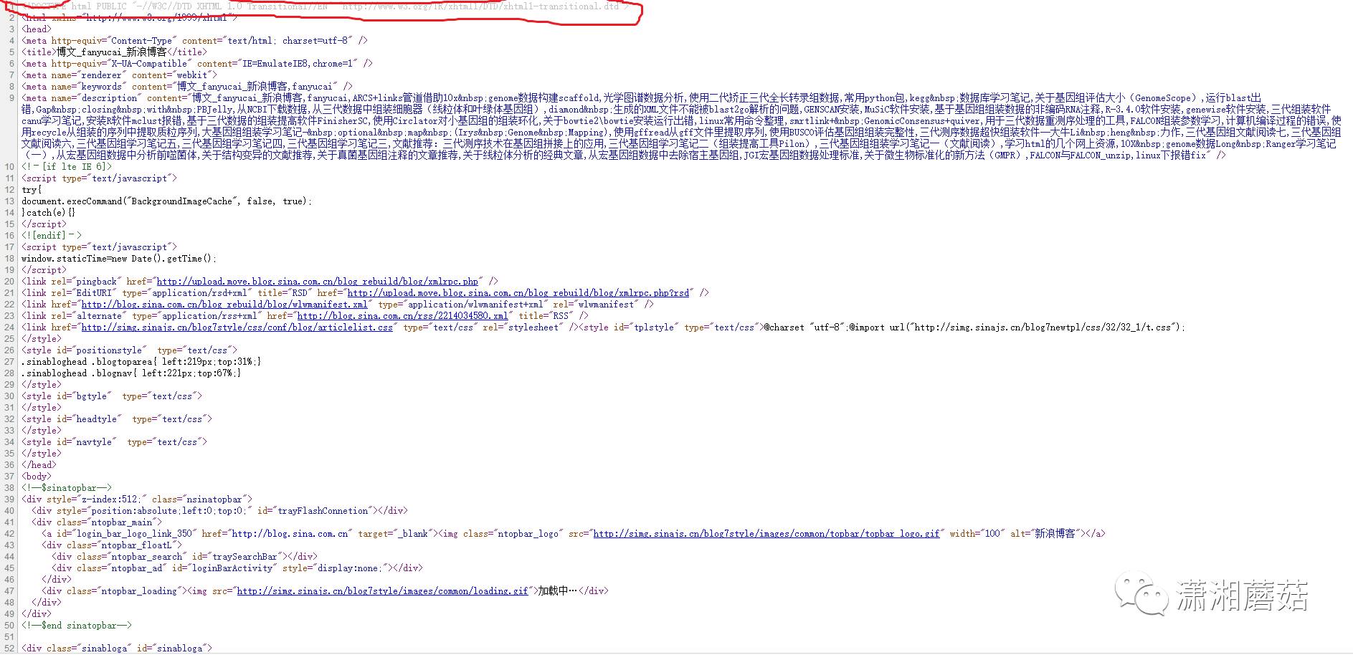This screenshot has width=1353, height=655.
Task: Click line number 9
Action: [11, 98]
